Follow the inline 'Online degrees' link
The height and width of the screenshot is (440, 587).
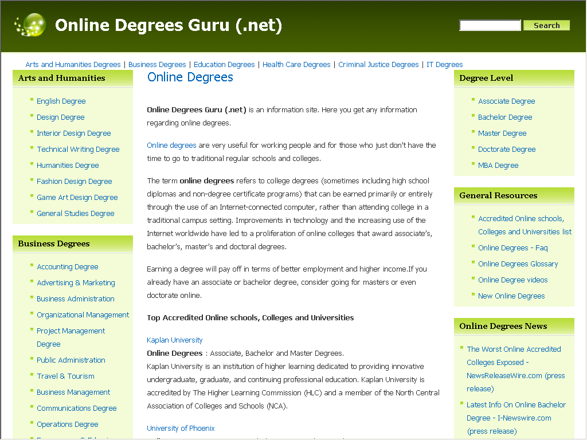tap(171, 145)
